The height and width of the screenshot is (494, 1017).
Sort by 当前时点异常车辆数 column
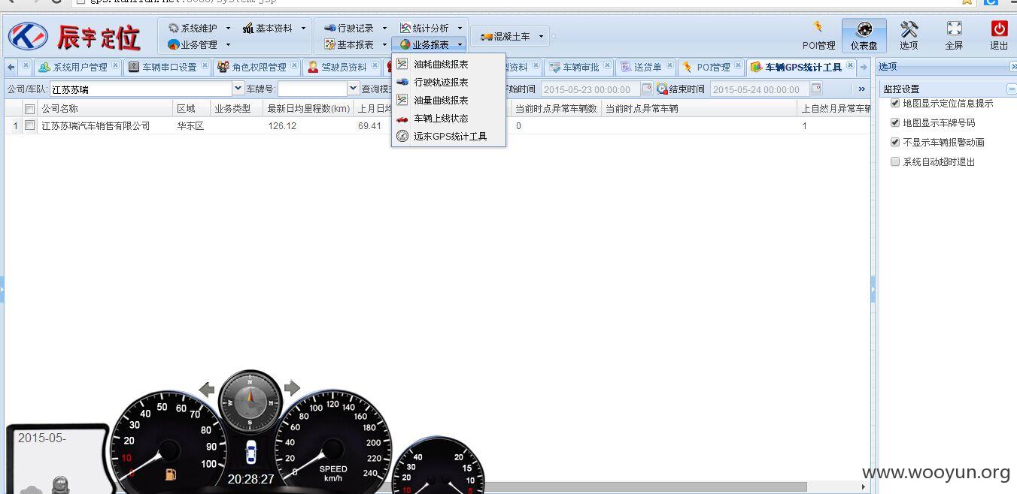(x=557, y=108)
